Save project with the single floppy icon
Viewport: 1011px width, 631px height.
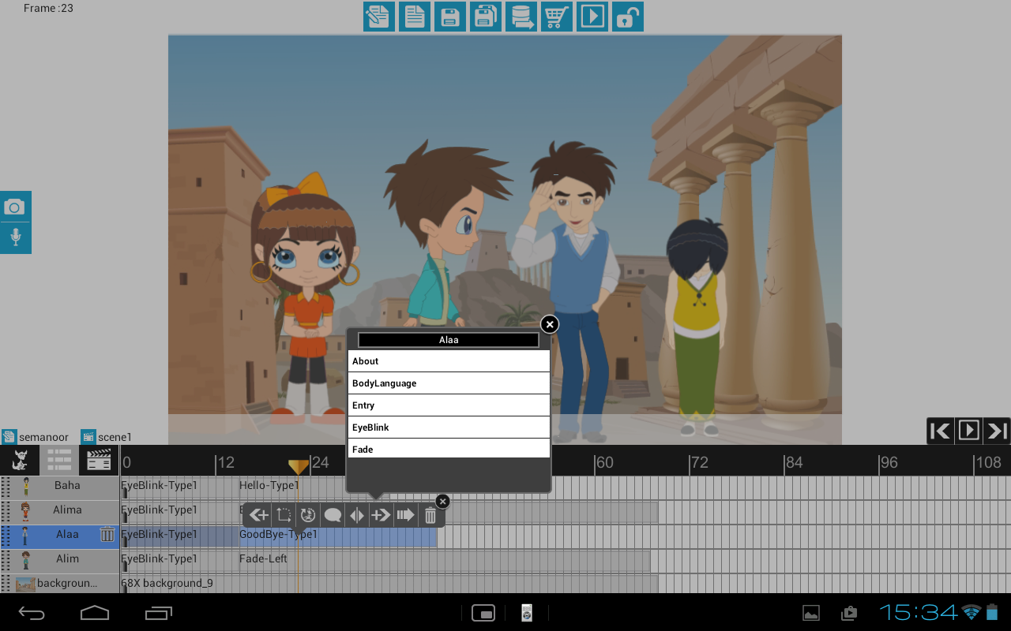[450, 17]
